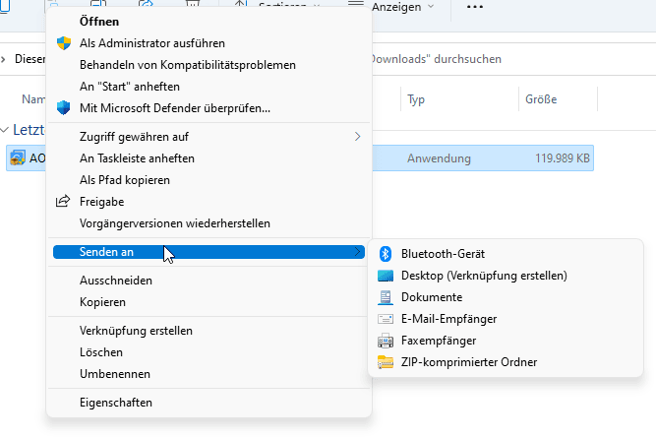This screenshot has width=656, height=439.
Task: Click the admin shield icon beside Als Administrator ausführen
Action: (x=64, y=43)
